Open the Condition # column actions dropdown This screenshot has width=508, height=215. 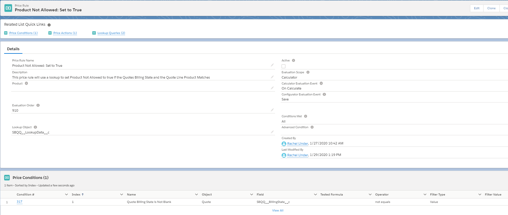[66, 194]
